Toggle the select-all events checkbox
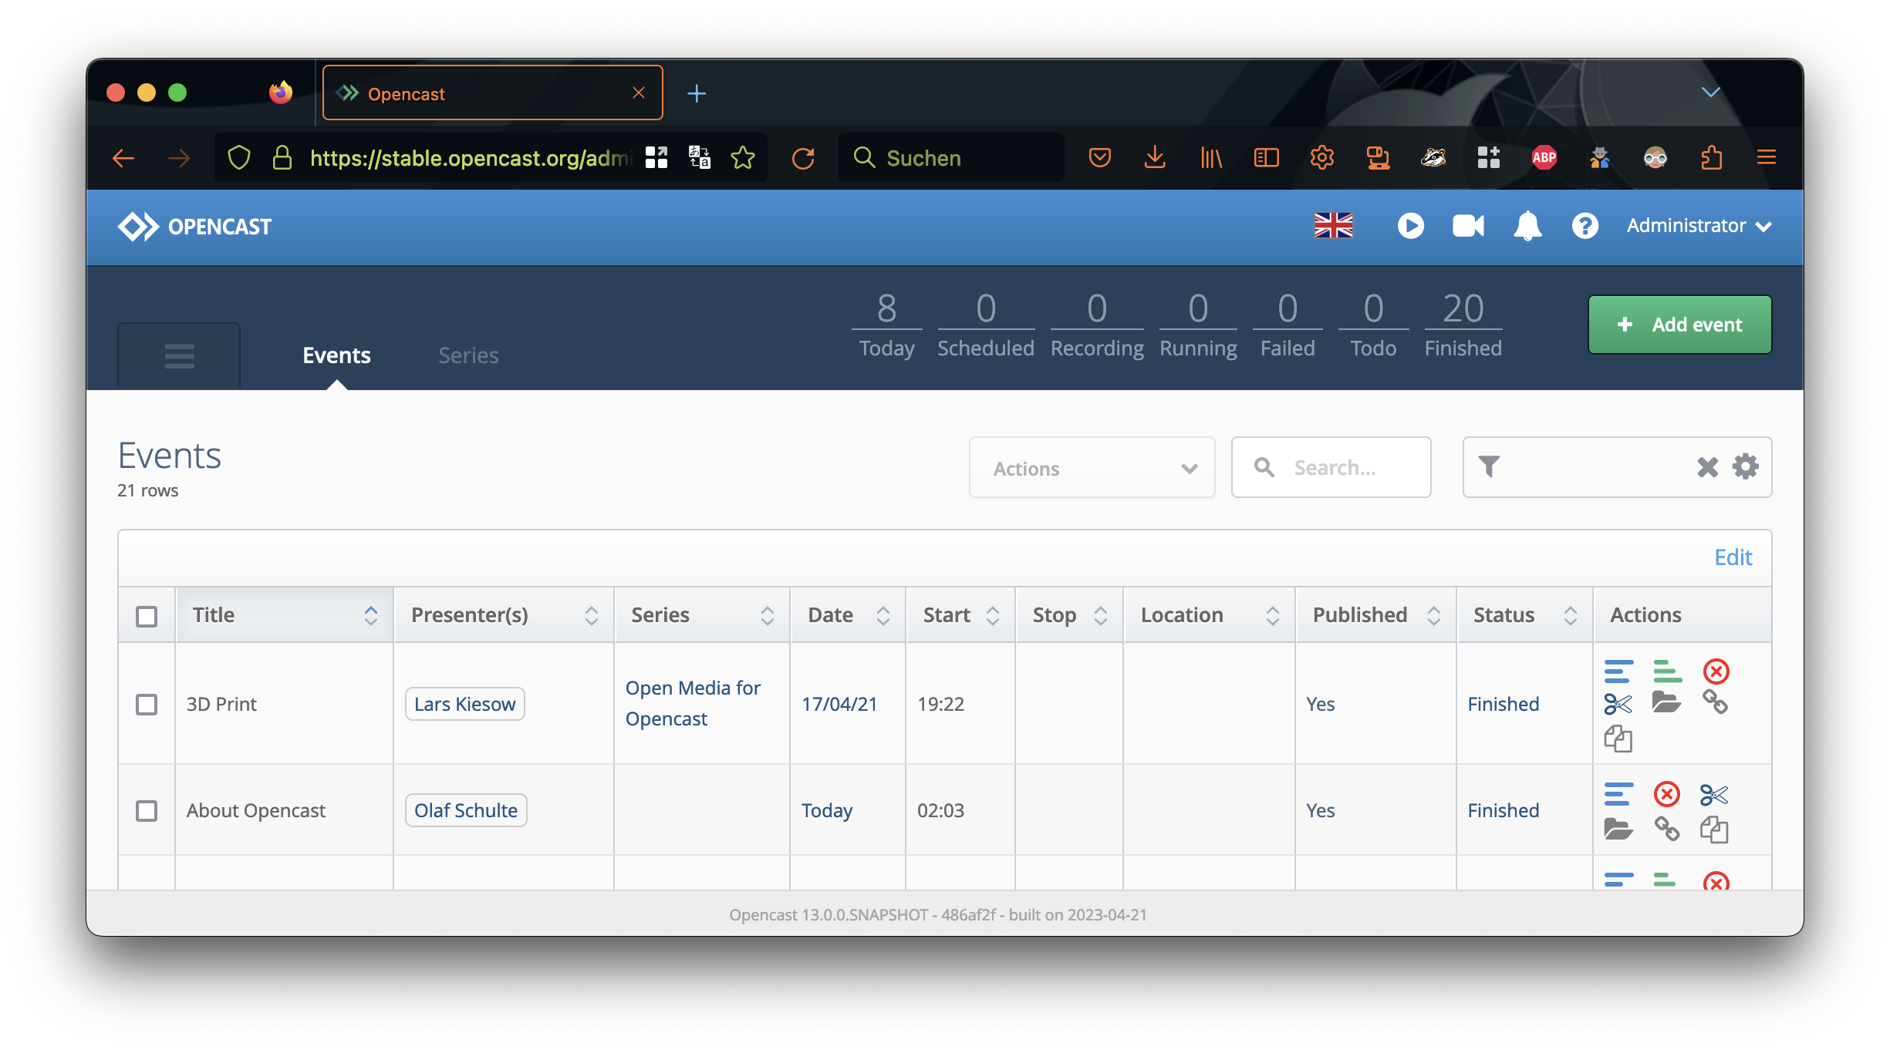The width and height of the screenshot is (1890, 1050). pyautogui.click(x=147, y=616)
